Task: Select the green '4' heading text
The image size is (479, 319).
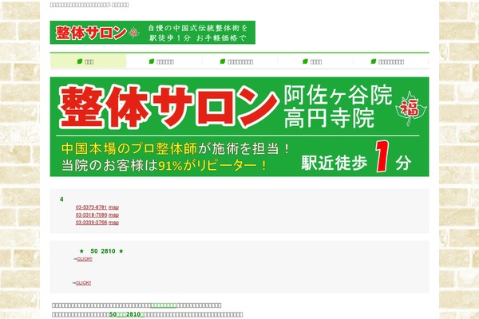Action: 61,199
